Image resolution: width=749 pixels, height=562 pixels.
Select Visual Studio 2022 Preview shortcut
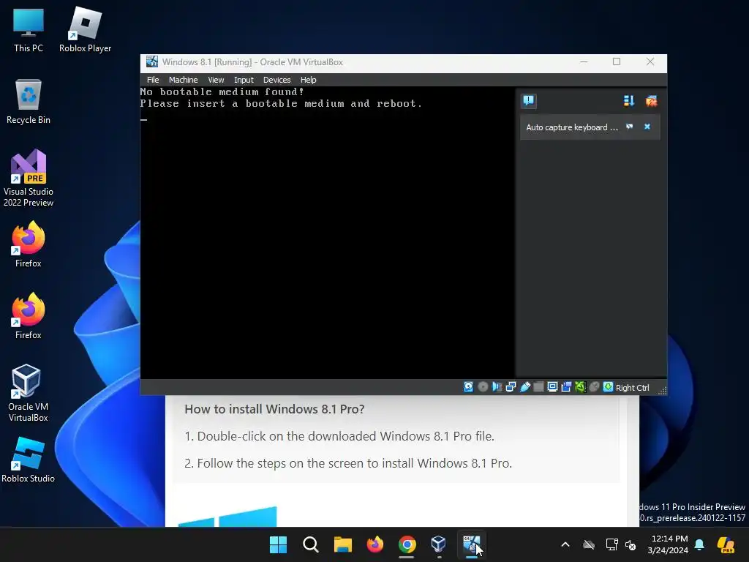coord(29,178)
